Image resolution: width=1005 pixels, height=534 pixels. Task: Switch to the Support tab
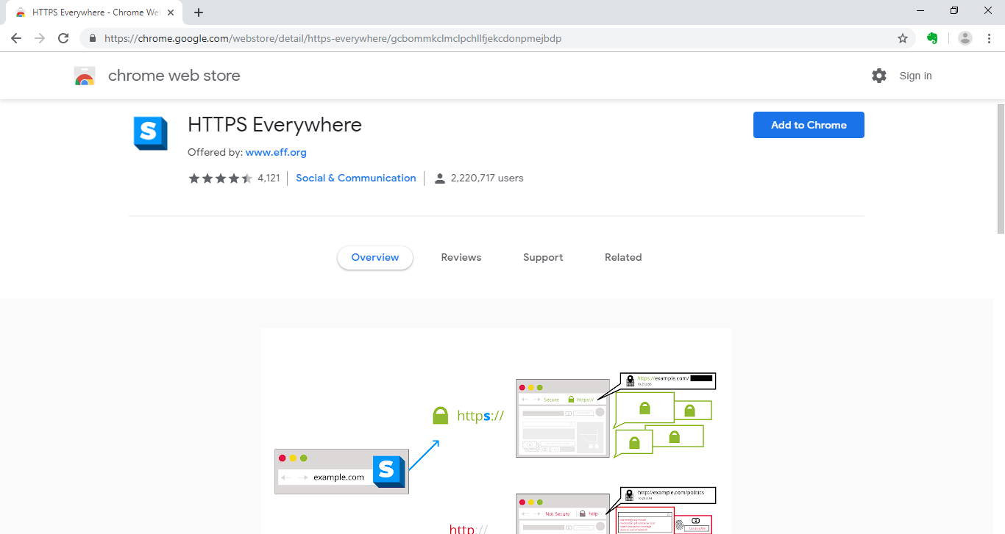[543, 258]
